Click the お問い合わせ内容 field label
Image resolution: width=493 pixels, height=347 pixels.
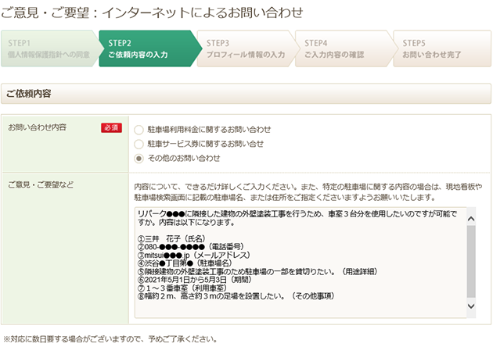click(x=37, y=127)
